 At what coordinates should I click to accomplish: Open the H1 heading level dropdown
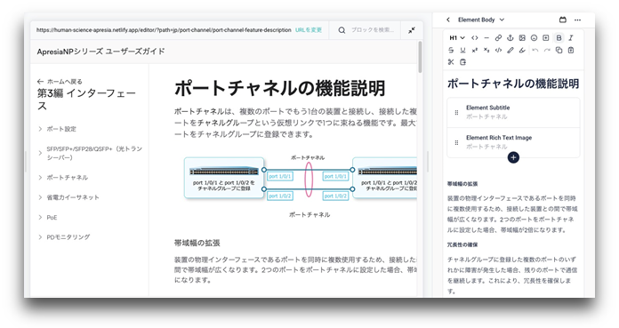(457, 38)
